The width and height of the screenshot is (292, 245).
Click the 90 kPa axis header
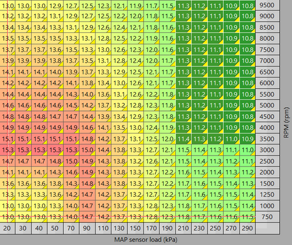coord(87,228)
